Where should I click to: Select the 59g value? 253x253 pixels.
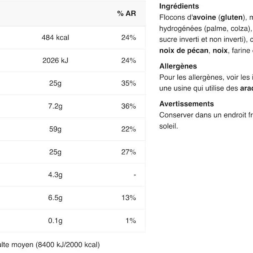coord(55,129)
